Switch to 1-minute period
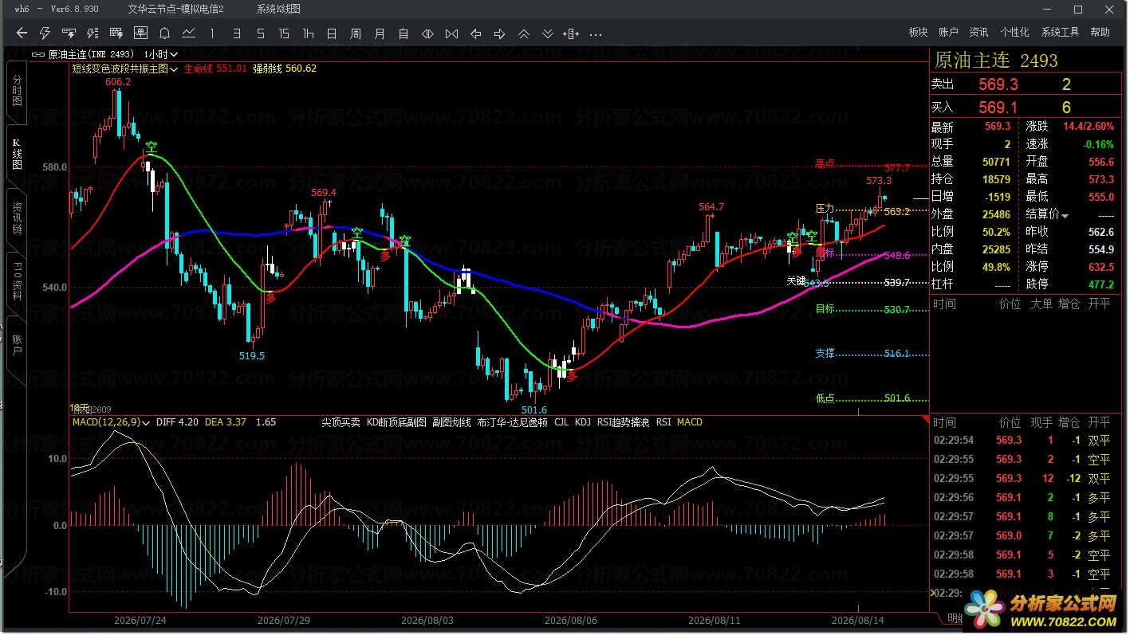This screenshot has height=635, width=1130. point(212,33)
